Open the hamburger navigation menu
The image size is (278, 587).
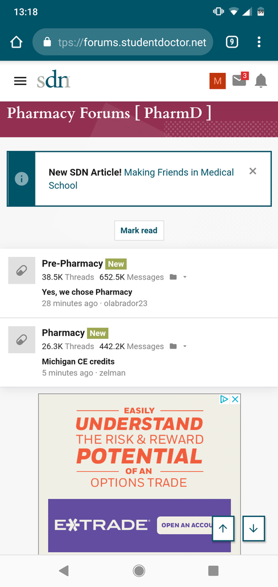(20, 81)
